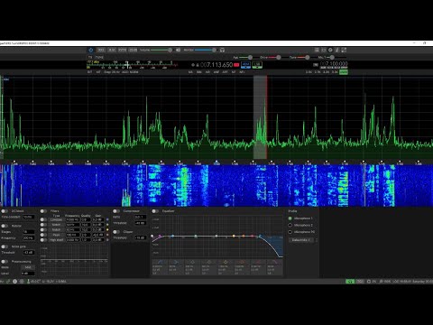433x325 pixels.
Task: Select the purple equalizer band node
Action: [160, 236]
